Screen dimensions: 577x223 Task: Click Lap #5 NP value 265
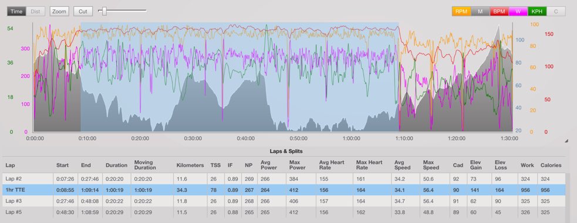(x=249, y=212)
